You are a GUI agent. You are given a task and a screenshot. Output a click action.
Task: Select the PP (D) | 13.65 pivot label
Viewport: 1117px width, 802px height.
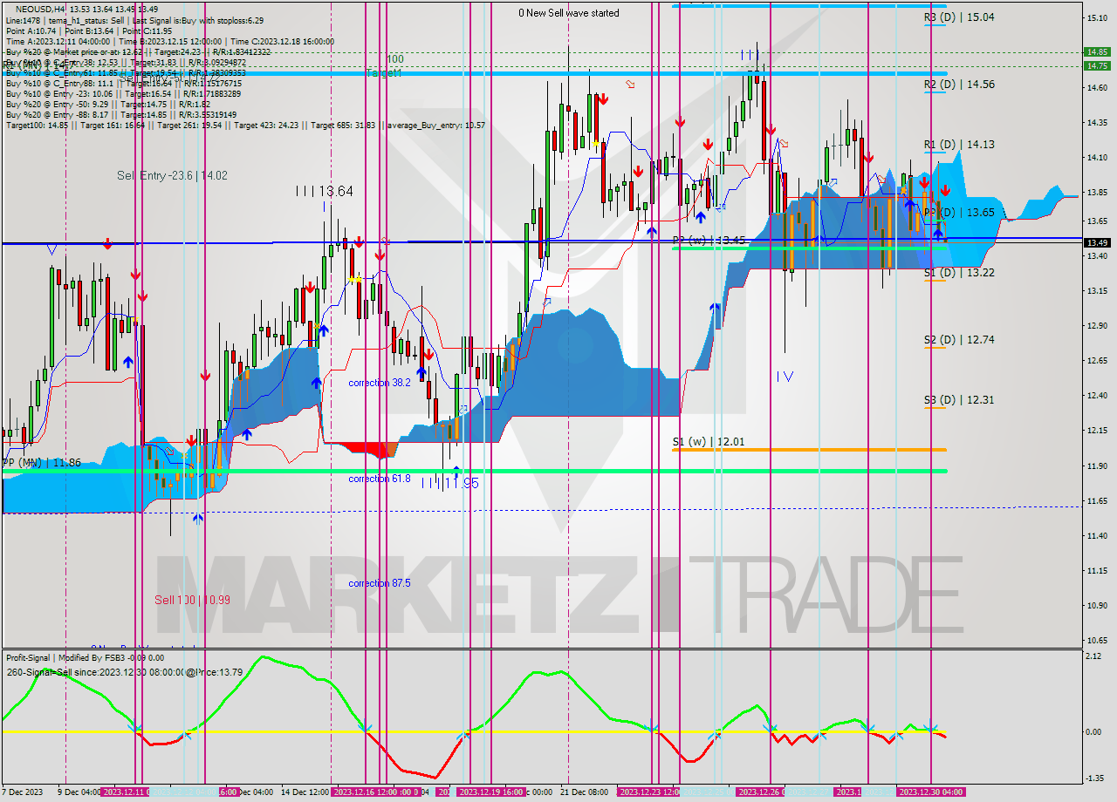(959, 213)
